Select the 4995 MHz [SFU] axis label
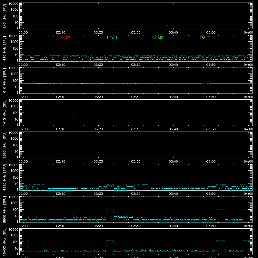The height and width of the screenshot is (258, 258). [x=4, y=177]
